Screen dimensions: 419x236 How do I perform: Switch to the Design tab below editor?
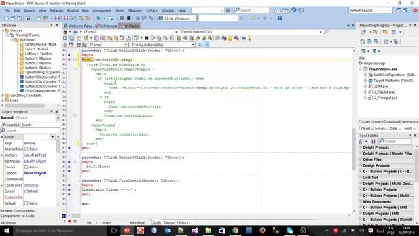click(169, 222)
